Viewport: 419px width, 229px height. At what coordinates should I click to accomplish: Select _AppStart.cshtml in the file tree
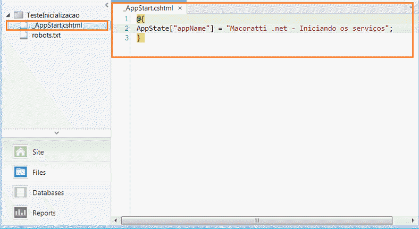pyautogui.click(x=57, y=26)
